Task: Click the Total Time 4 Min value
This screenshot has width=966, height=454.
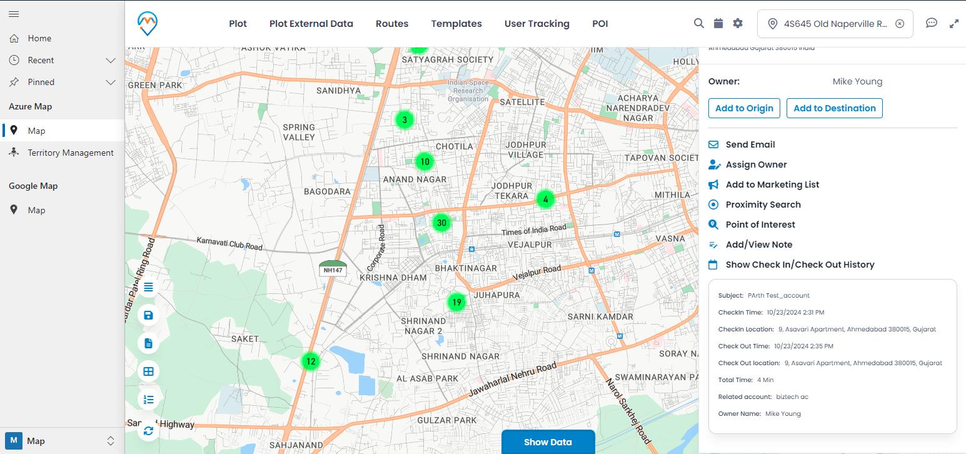Action: [x=765, y=380]
